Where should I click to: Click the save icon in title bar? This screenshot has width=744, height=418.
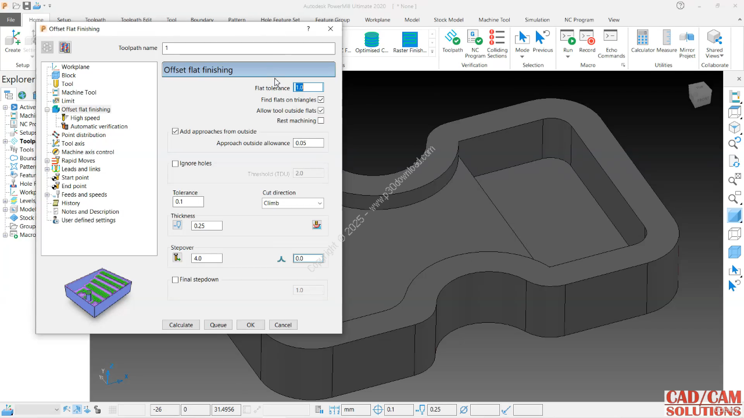tap(27, 6)
